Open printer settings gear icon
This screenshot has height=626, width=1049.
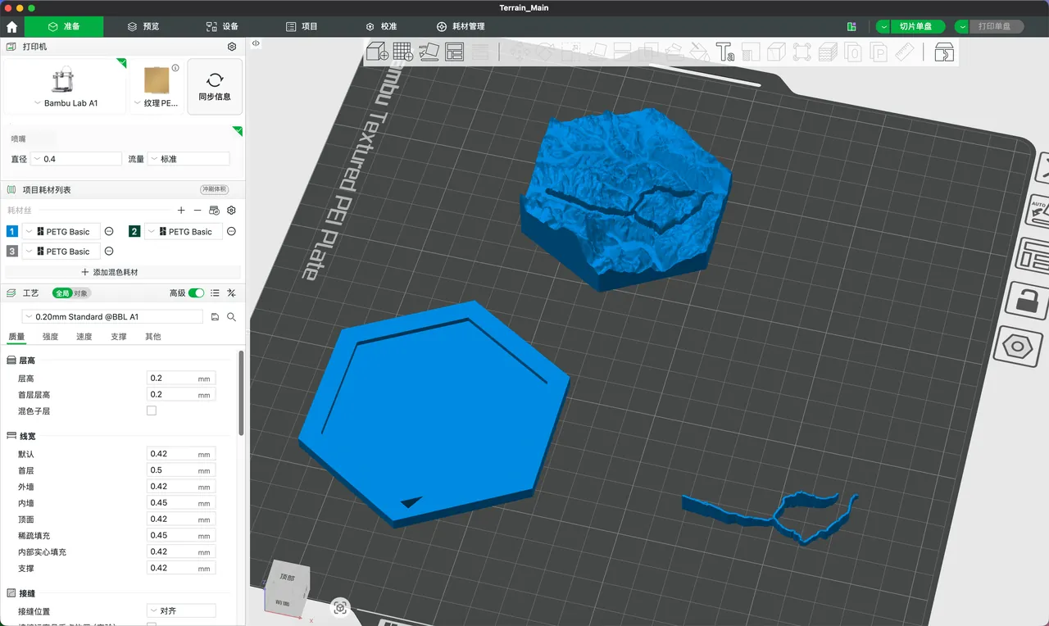pos(232,47)
